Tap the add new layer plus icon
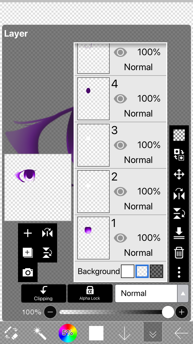The image size is (193, 344). (28, 233)
